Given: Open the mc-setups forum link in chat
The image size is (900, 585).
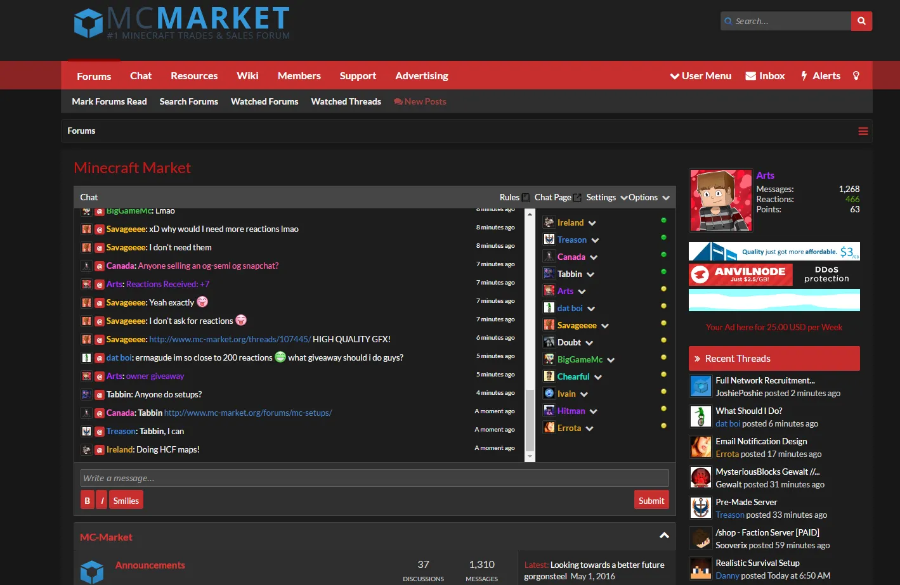Looking at the screenshot, I should click(248, 413).
